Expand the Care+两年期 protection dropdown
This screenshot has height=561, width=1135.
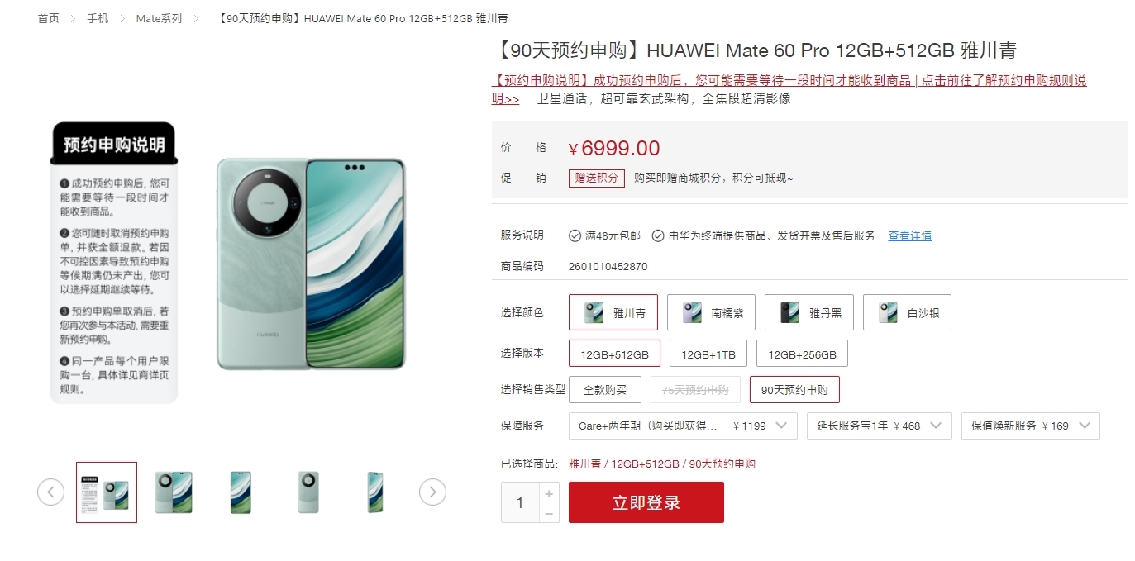[x=683, y=426]
